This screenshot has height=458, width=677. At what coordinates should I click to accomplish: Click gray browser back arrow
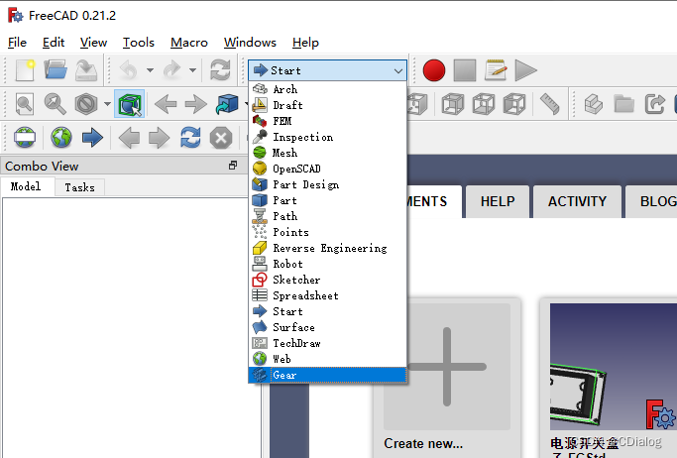tap(129, 138)
